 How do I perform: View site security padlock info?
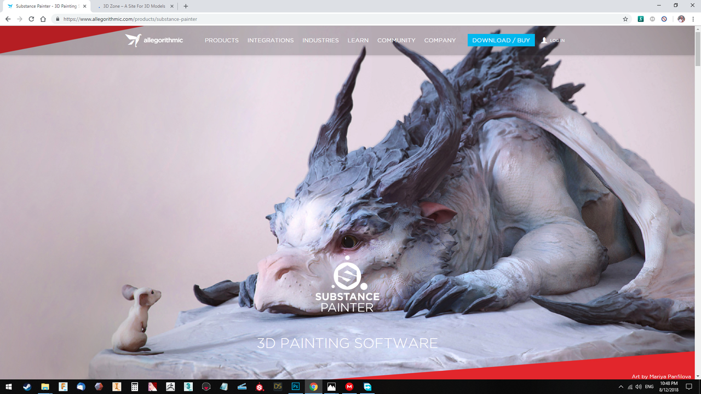58,19
